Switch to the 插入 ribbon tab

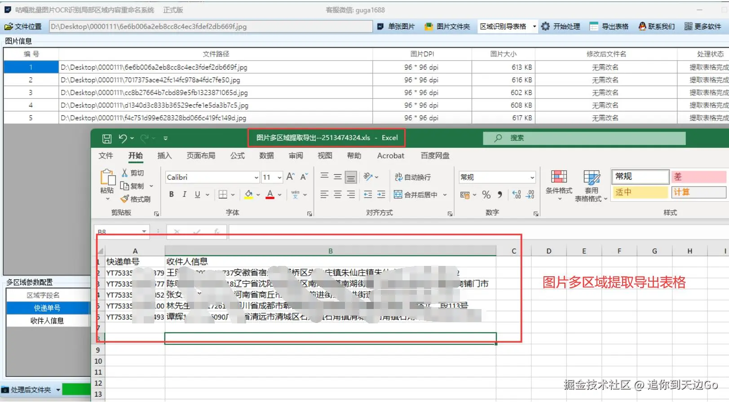coord(164,155)
